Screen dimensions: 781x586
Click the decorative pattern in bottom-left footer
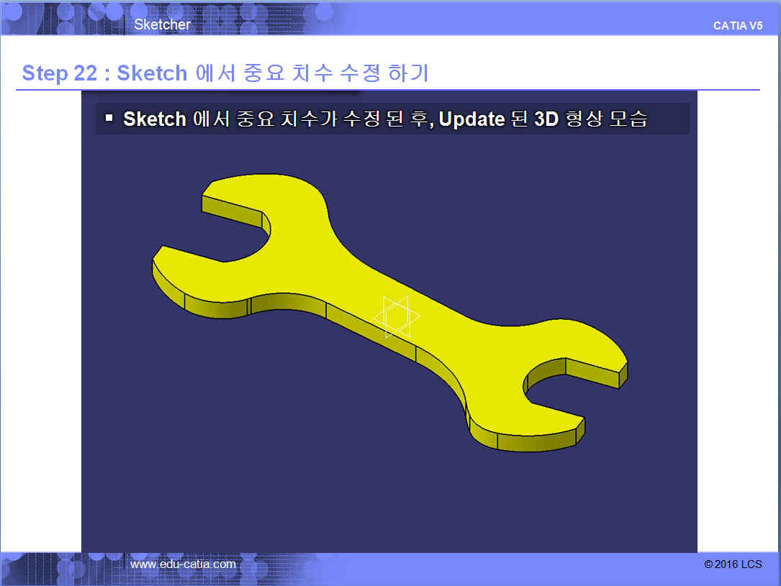[58, 568]
